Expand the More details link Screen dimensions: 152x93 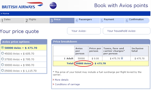62,80
